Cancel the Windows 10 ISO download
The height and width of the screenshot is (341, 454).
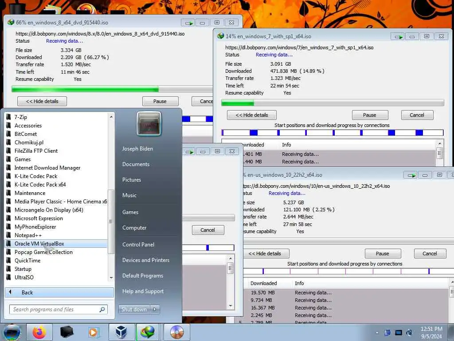(430, 254)
